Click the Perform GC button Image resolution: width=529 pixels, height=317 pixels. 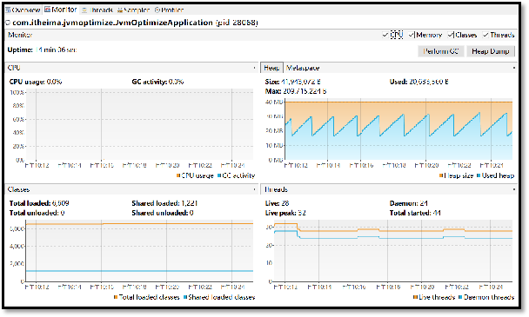point(440,51)
